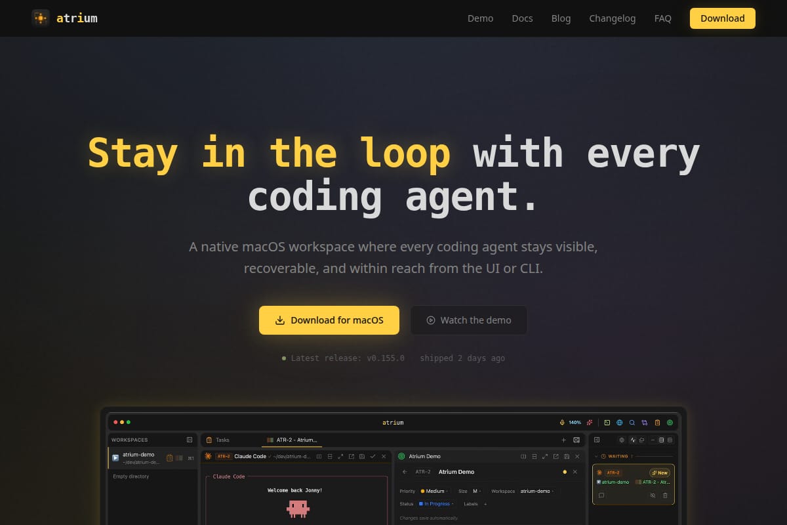
Task: Add a new tab with the plus icon
Action: pos(563,440)
